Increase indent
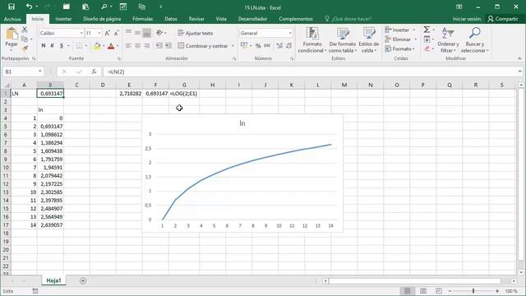 (x=168, y=46)
